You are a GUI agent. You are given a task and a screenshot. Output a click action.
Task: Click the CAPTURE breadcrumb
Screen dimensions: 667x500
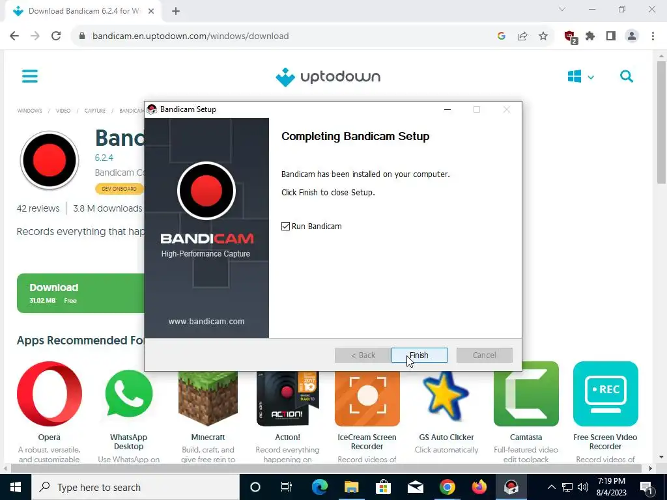coord(95,111)
